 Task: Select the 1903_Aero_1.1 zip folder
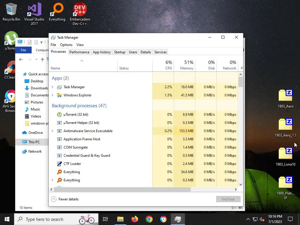click(x=285, y=128)
